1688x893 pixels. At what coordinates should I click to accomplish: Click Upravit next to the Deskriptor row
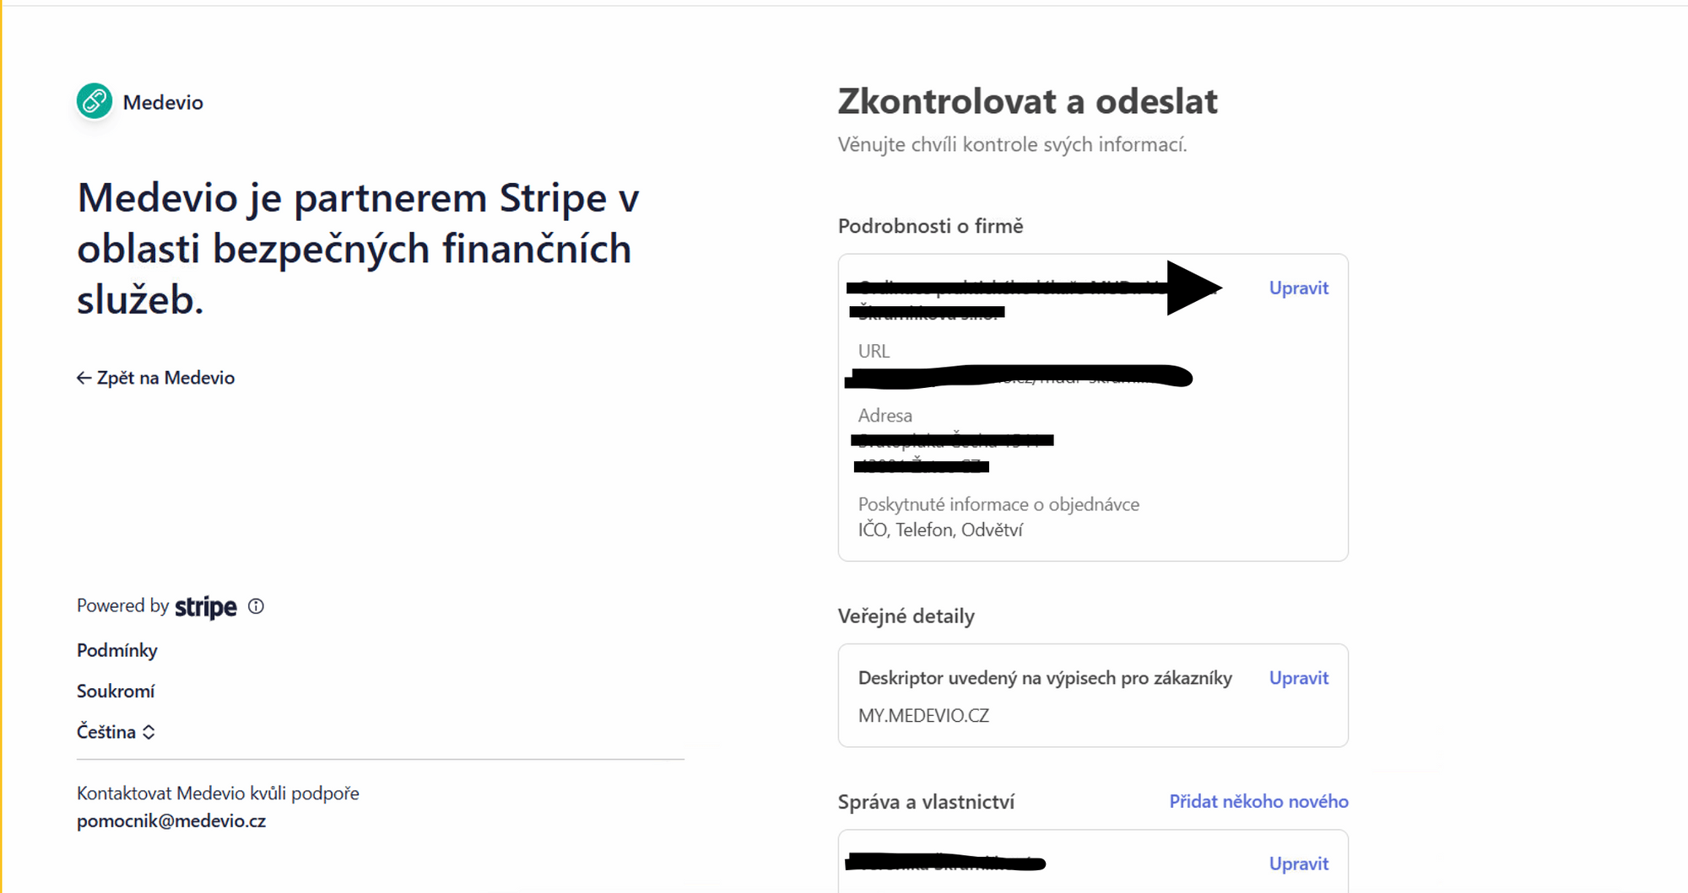point(1298,678)
